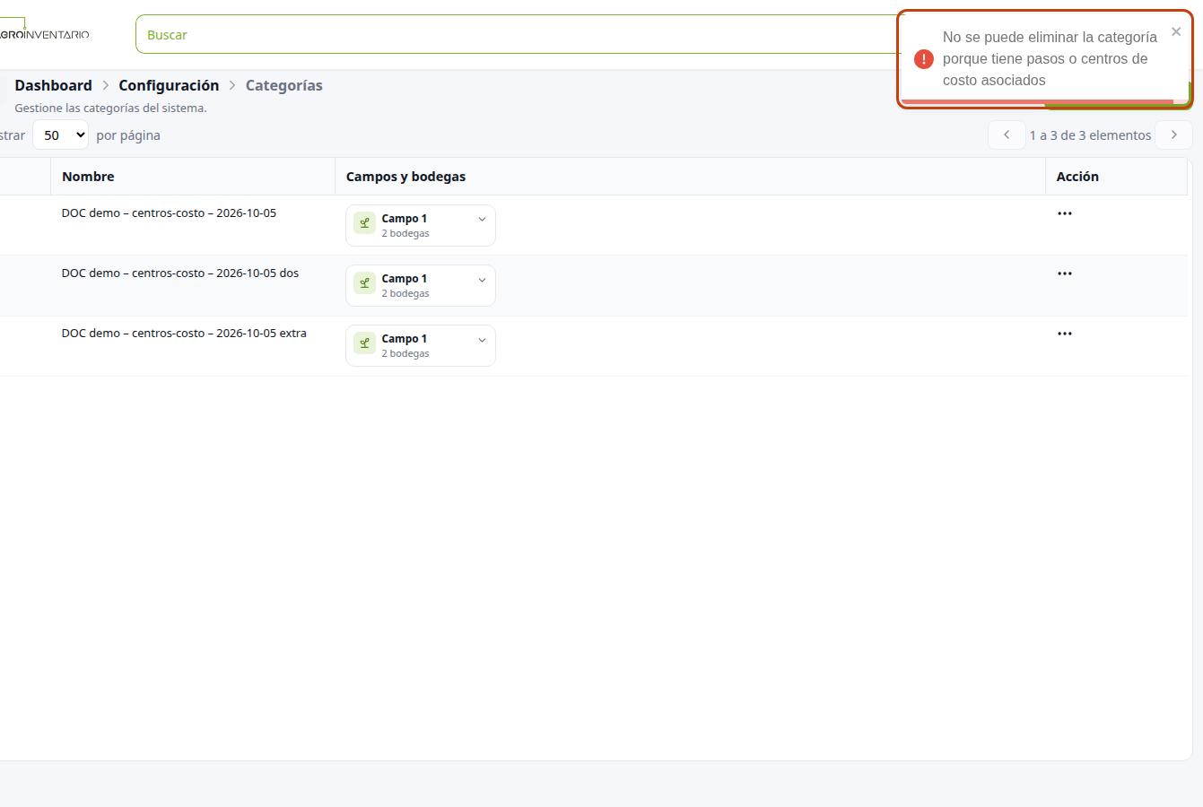The image size is (1203, 807).
Task: Click the red error alert icon
Action: [x=924, y=59]
